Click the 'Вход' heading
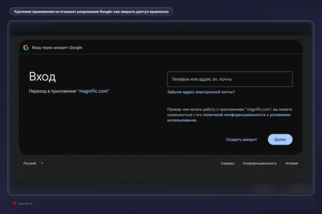322x214 pixels. [42, 77]
